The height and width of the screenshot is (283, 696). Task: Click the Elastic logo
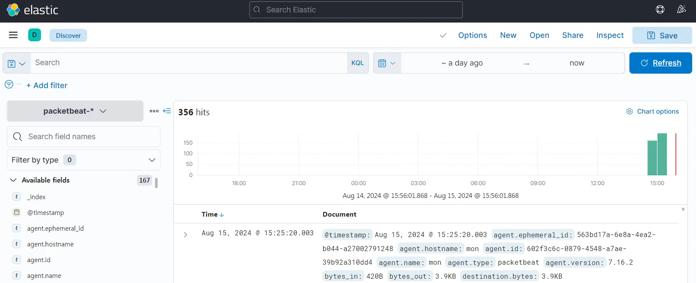coord(32,10)
